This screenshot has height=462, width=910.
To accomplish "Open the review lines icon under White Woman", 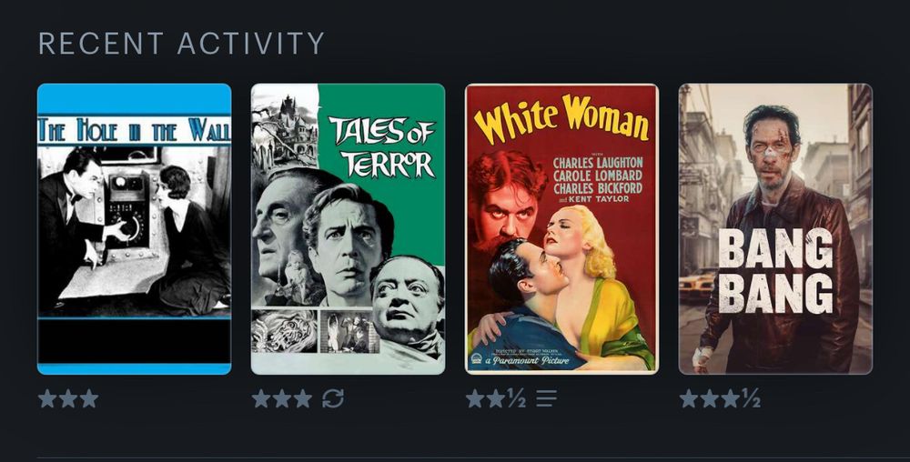I will click(546, 398).
